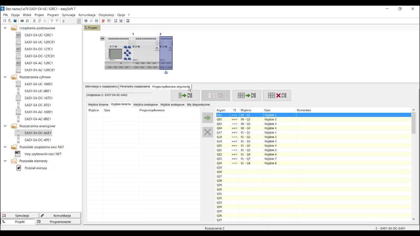Click the Symulacja button in bottom panel

[x=22, y=216]
